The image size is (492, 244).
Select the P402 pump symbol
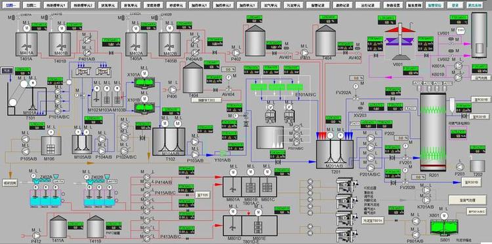[x=236, y=52]
